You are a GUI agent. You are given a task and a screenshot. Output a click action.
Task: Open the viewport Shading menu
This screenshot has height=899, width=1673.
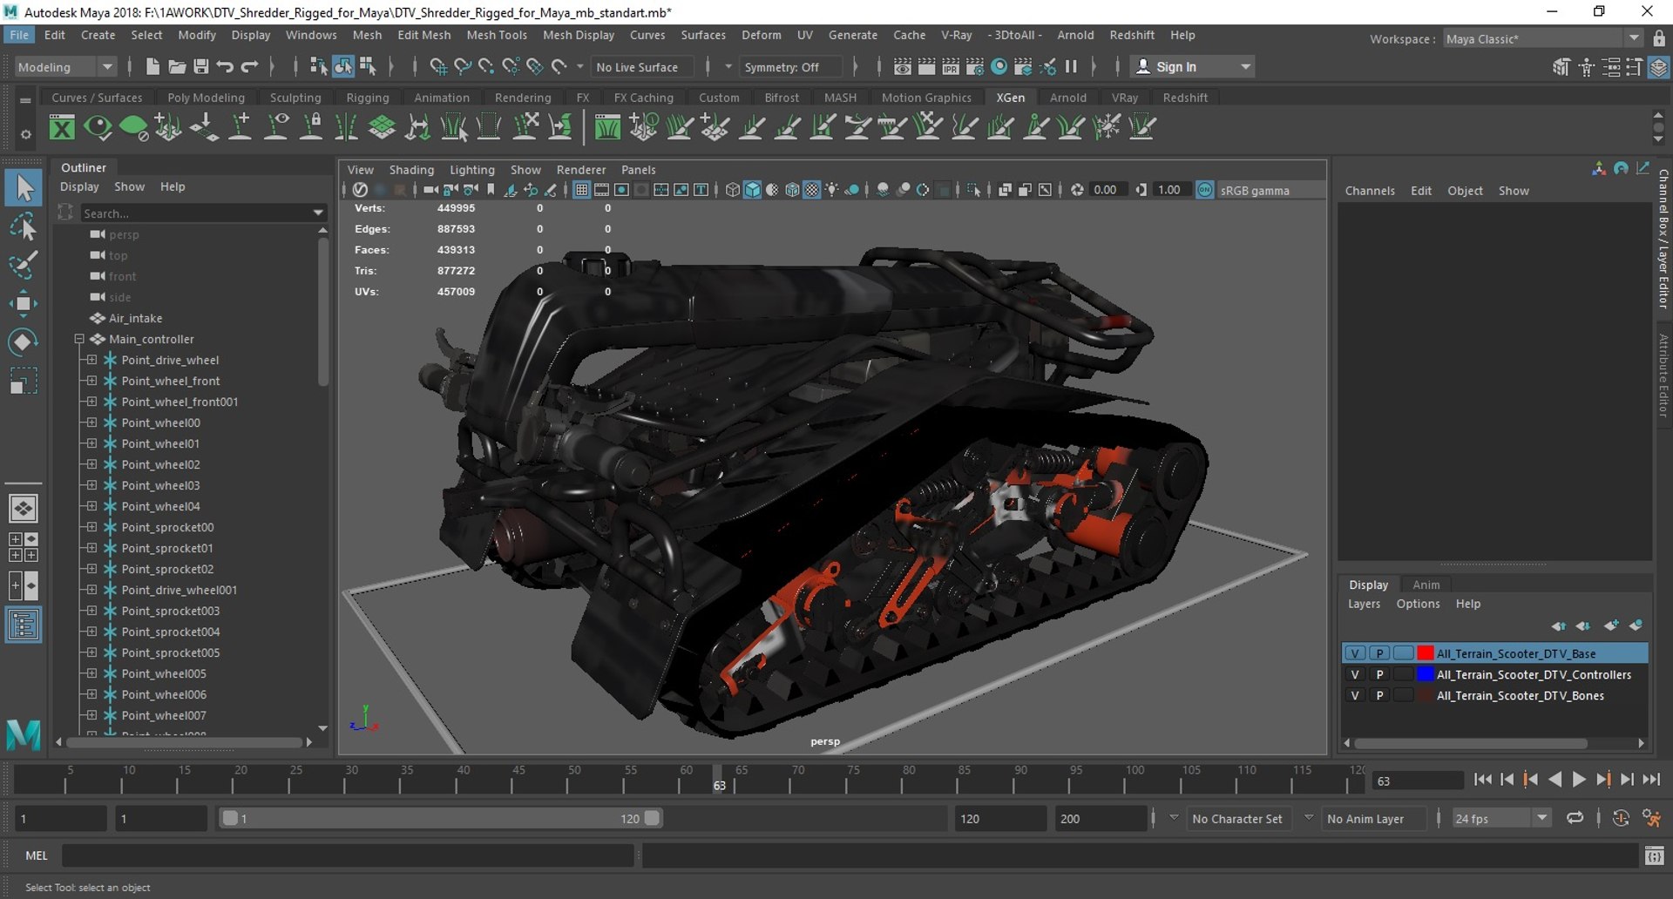[x=411, y=170]
